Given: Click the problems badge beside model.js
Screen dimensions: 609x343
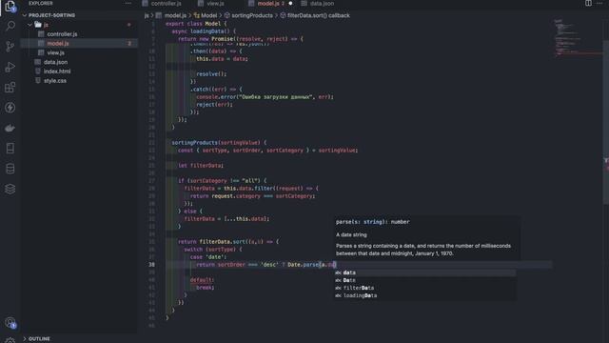Looking at the screenshot, I should click(129, 44).
